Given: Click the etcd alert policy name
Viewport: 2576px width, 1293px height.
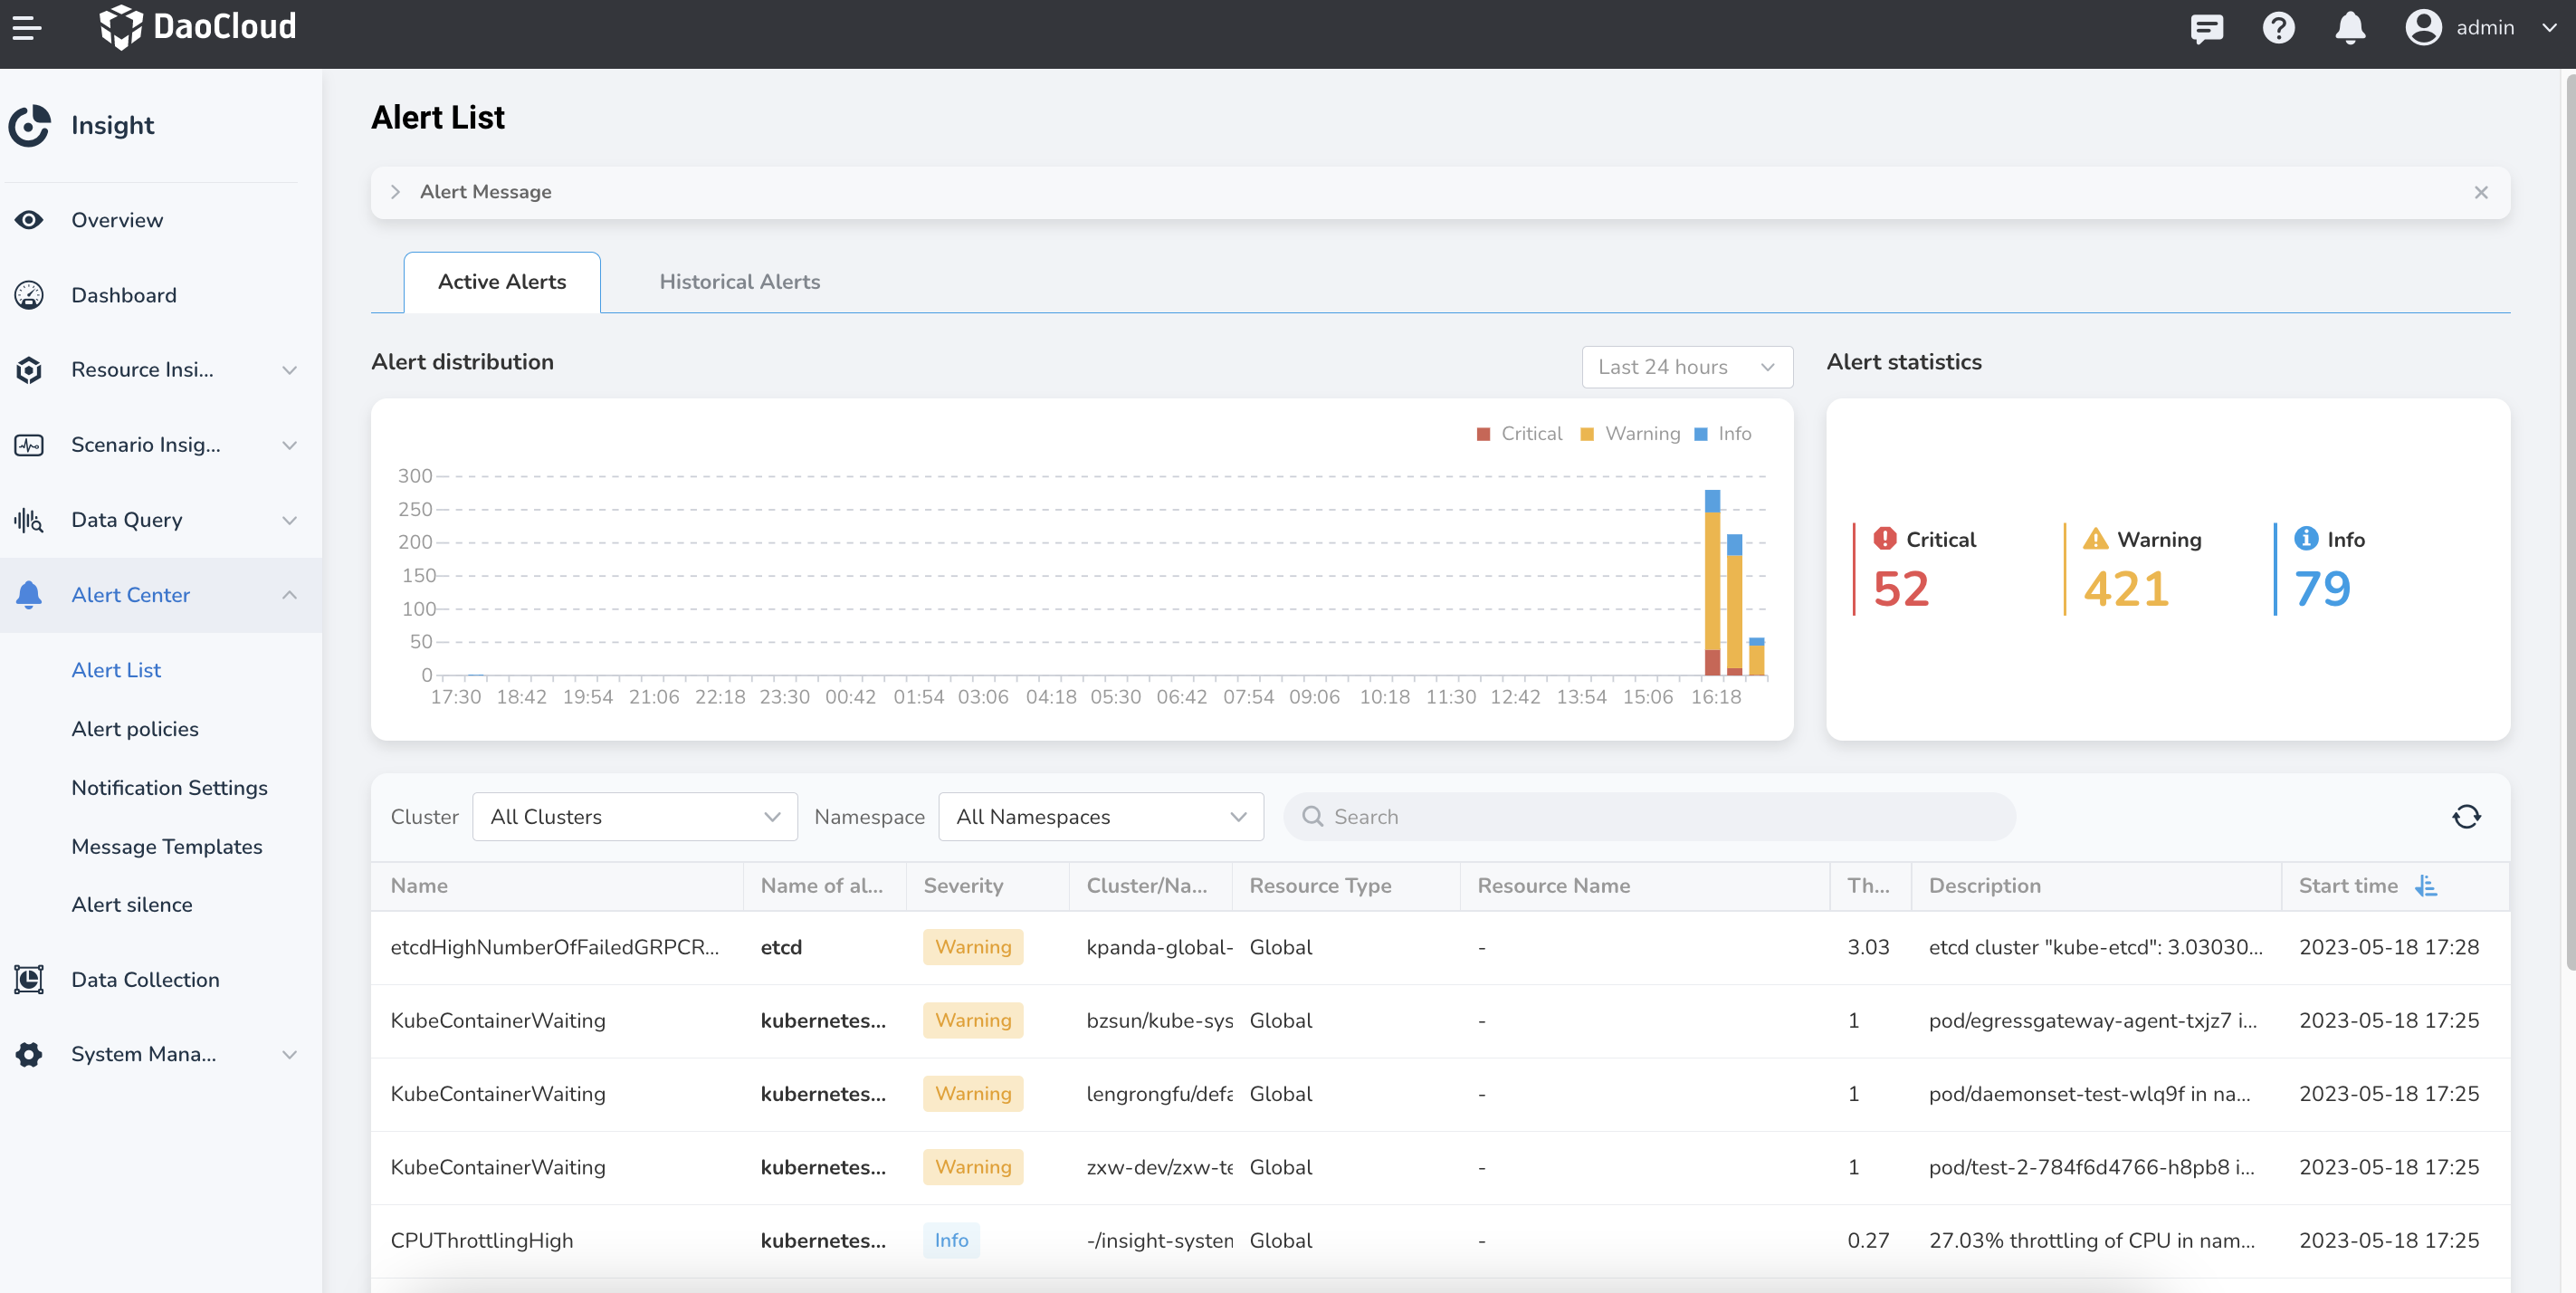Looking at the screenshot, I should pos(781,947).
